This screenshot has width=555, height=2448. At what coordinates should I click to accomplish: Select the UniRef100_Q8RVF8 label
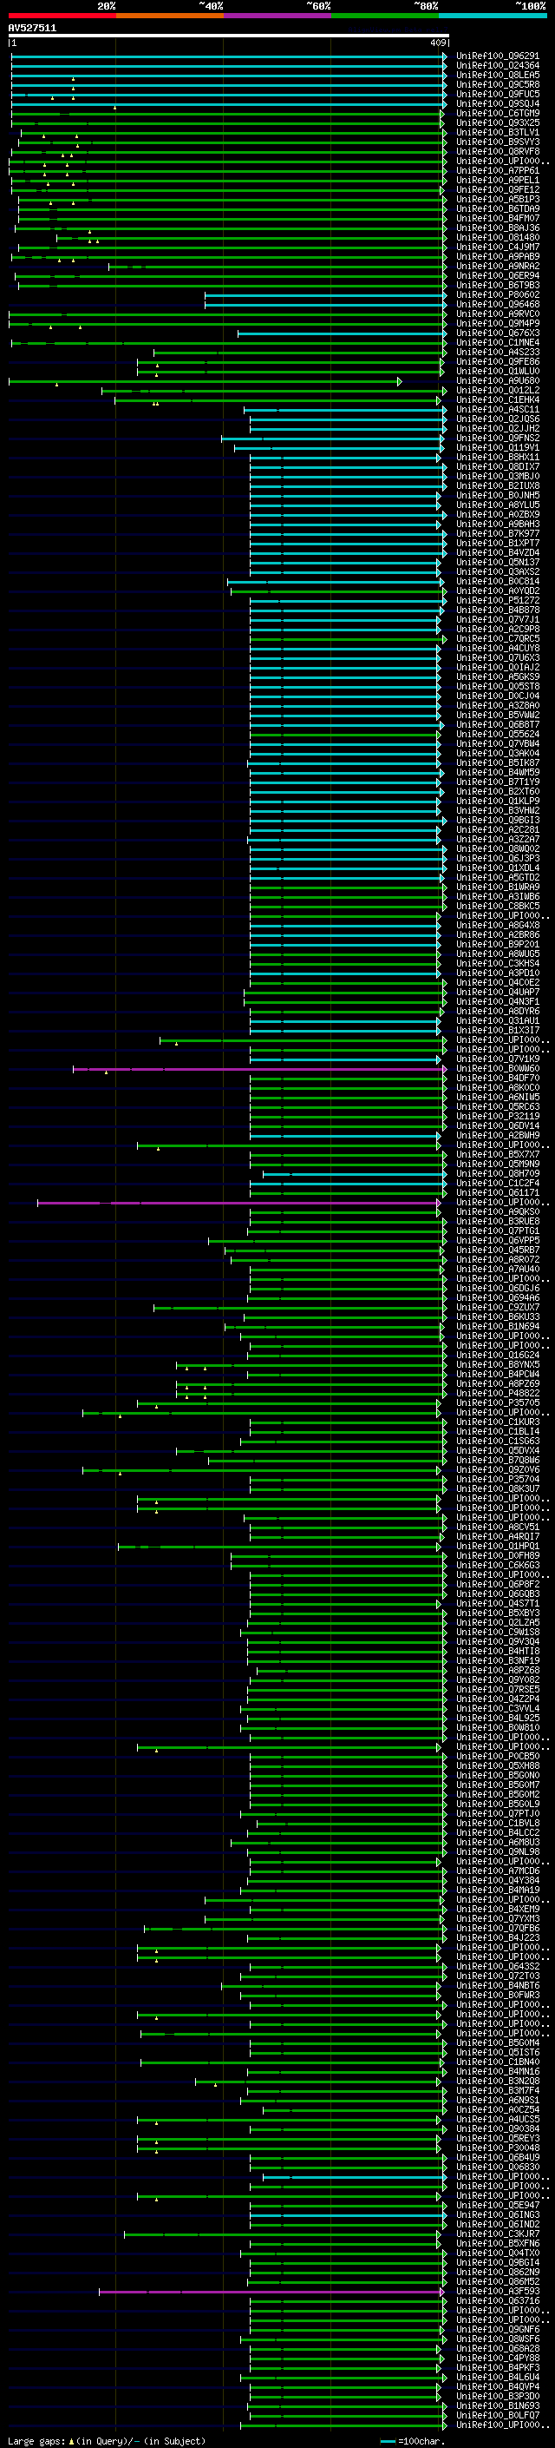click(x=497, y=151)
